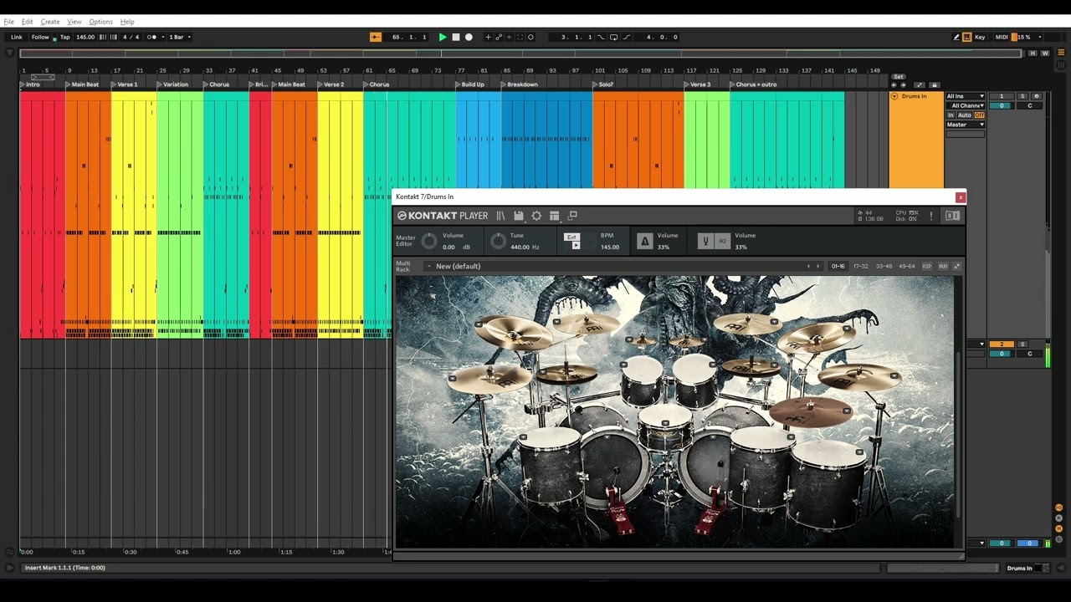Click the Set locator button
The height and width of the screenshot is (602, 1071).
click(898, 77)
